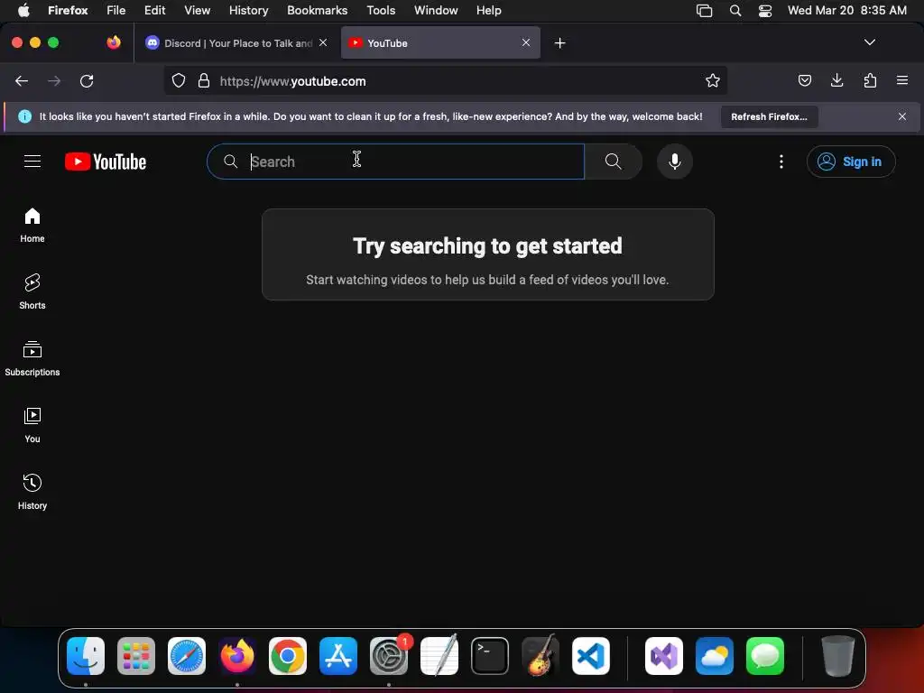Open App Store from the Dock

coord(338,656)
